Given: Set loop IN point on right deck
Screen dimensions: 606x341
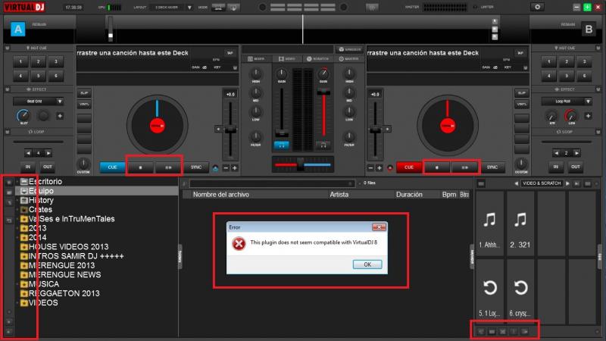Looking at the screenshot, I should pyautogui.click(x=556, y=167).
